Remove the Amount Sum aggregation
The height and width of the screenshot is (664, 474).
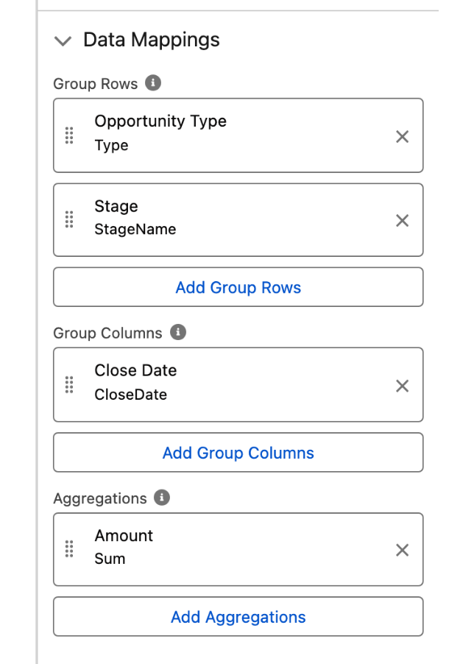(402, 550)
